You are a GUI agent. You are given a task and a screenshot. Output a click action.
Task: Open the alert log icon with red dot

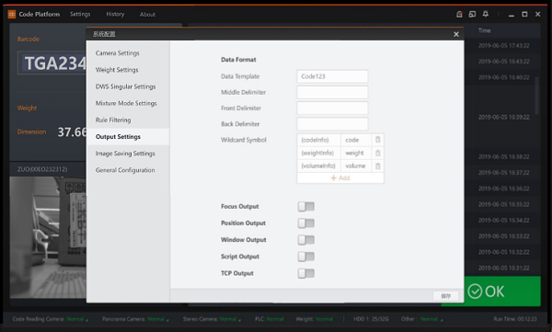[459, 14]
